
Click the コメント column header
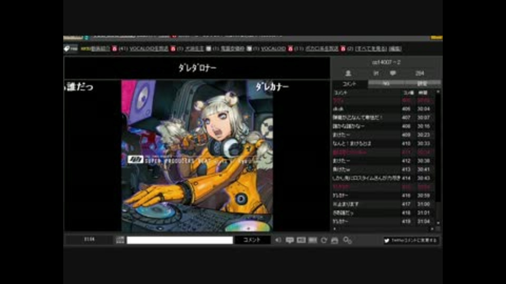367,93
